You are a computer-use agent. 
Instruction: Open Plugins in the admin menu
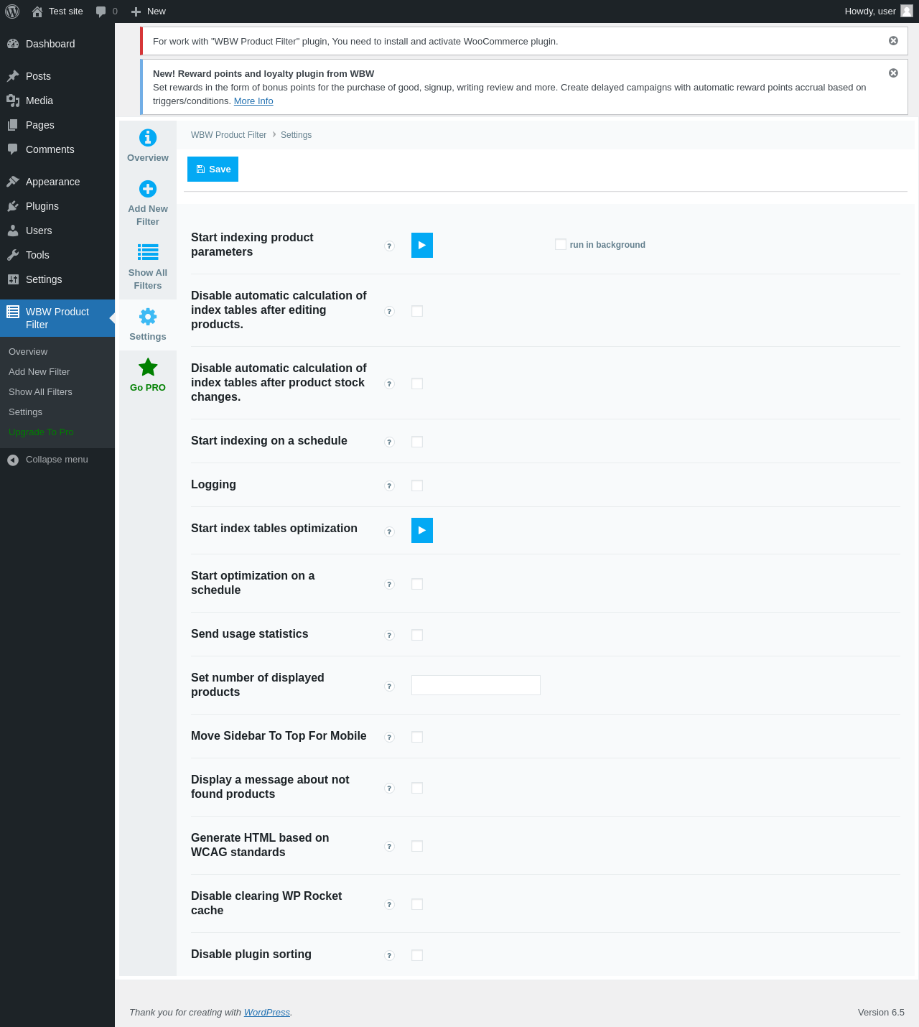coord(57,206)
